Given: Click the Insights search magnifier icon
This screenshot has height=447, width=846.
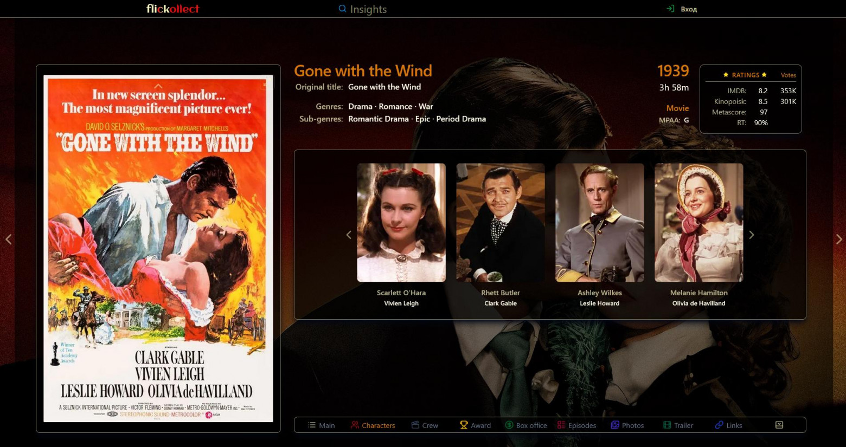Looking at the screenshot, I should [x=342, y=9].
